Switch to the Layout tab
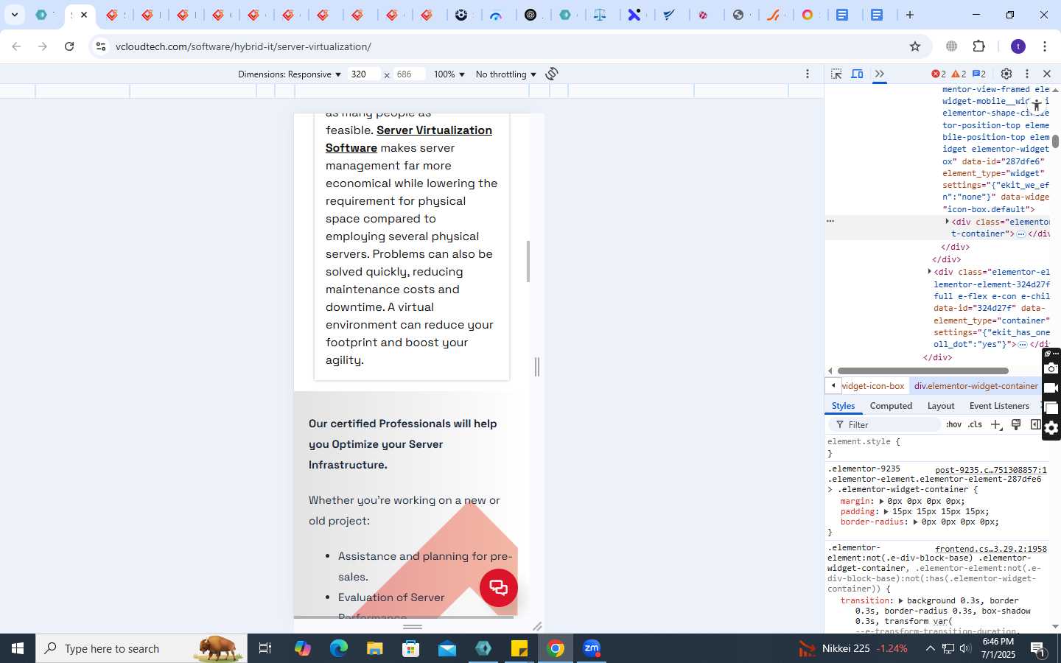The width and height of the screenshot is (1061, 663). 941,406
